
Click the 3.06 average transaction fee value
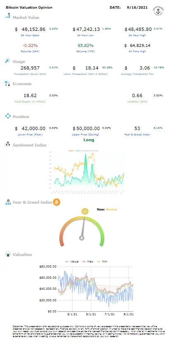145,68
